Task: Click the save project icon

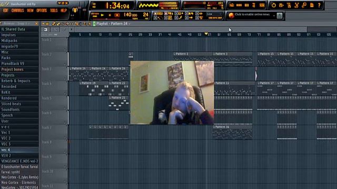Action: [281, 5]
